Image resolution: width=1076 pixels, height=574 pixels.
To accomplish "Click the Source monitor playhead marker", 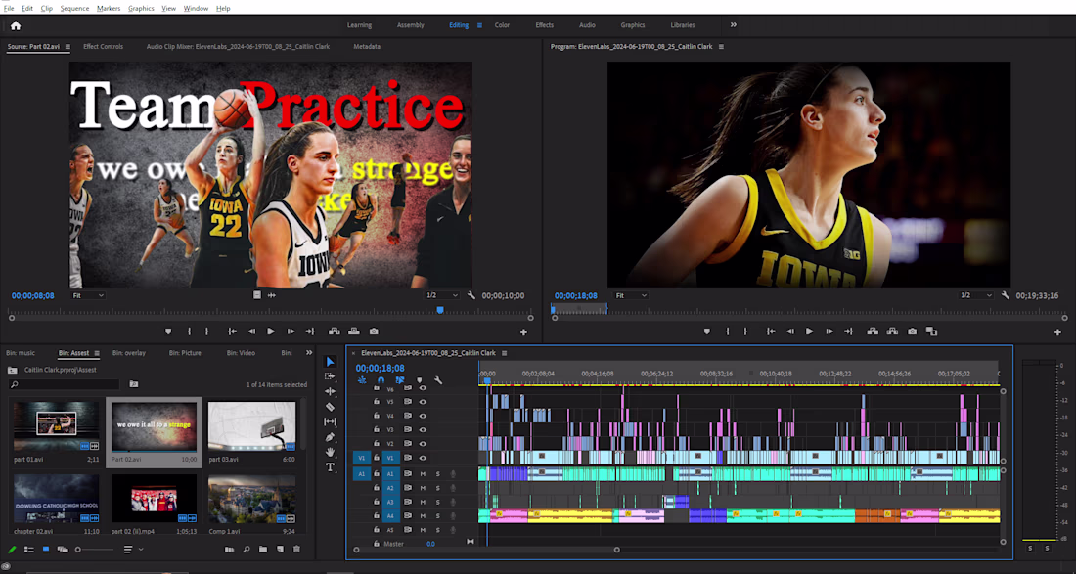I will [x=440, y=310].
